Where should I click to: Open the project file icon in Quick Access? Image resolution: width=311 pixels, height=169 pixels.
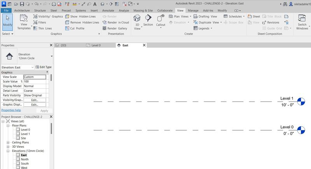(x=16, y=4)
